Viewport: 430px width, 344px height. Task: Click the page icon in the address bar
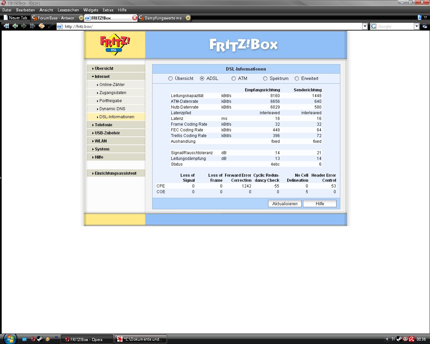[60, 27]
